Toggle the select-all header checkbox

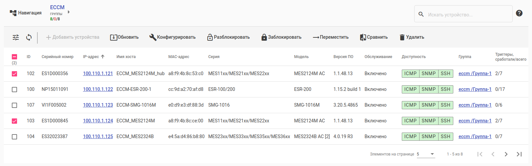point(14,57)
